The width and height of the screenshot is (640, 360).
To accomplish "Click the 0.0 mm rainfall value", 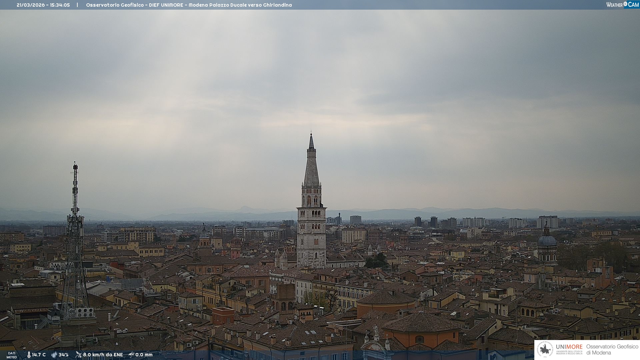I will (x=144, y=355).
